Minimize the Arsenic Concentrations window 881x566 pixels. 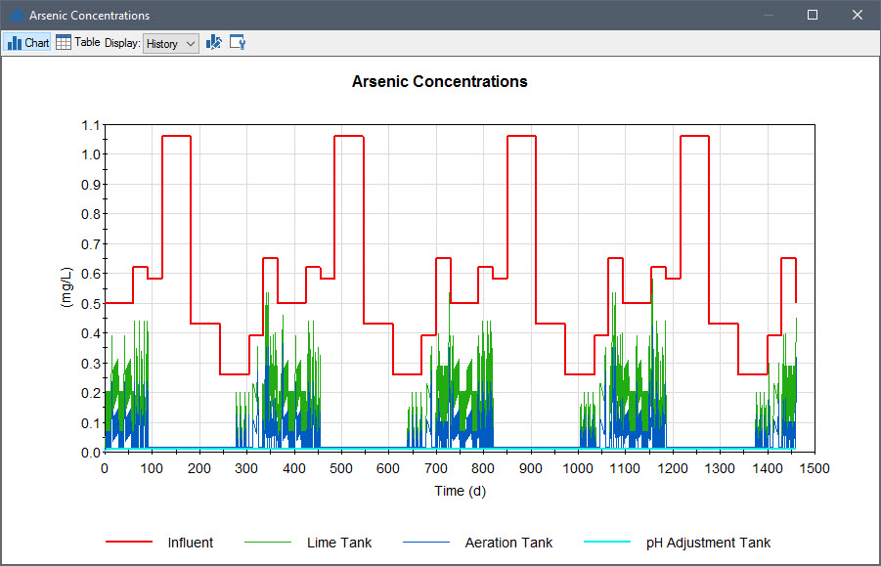[x=769, y=15]
